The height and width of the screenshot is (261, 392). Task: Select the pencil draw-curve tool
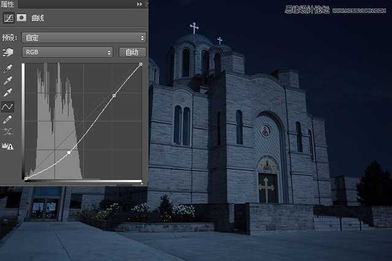9,119
